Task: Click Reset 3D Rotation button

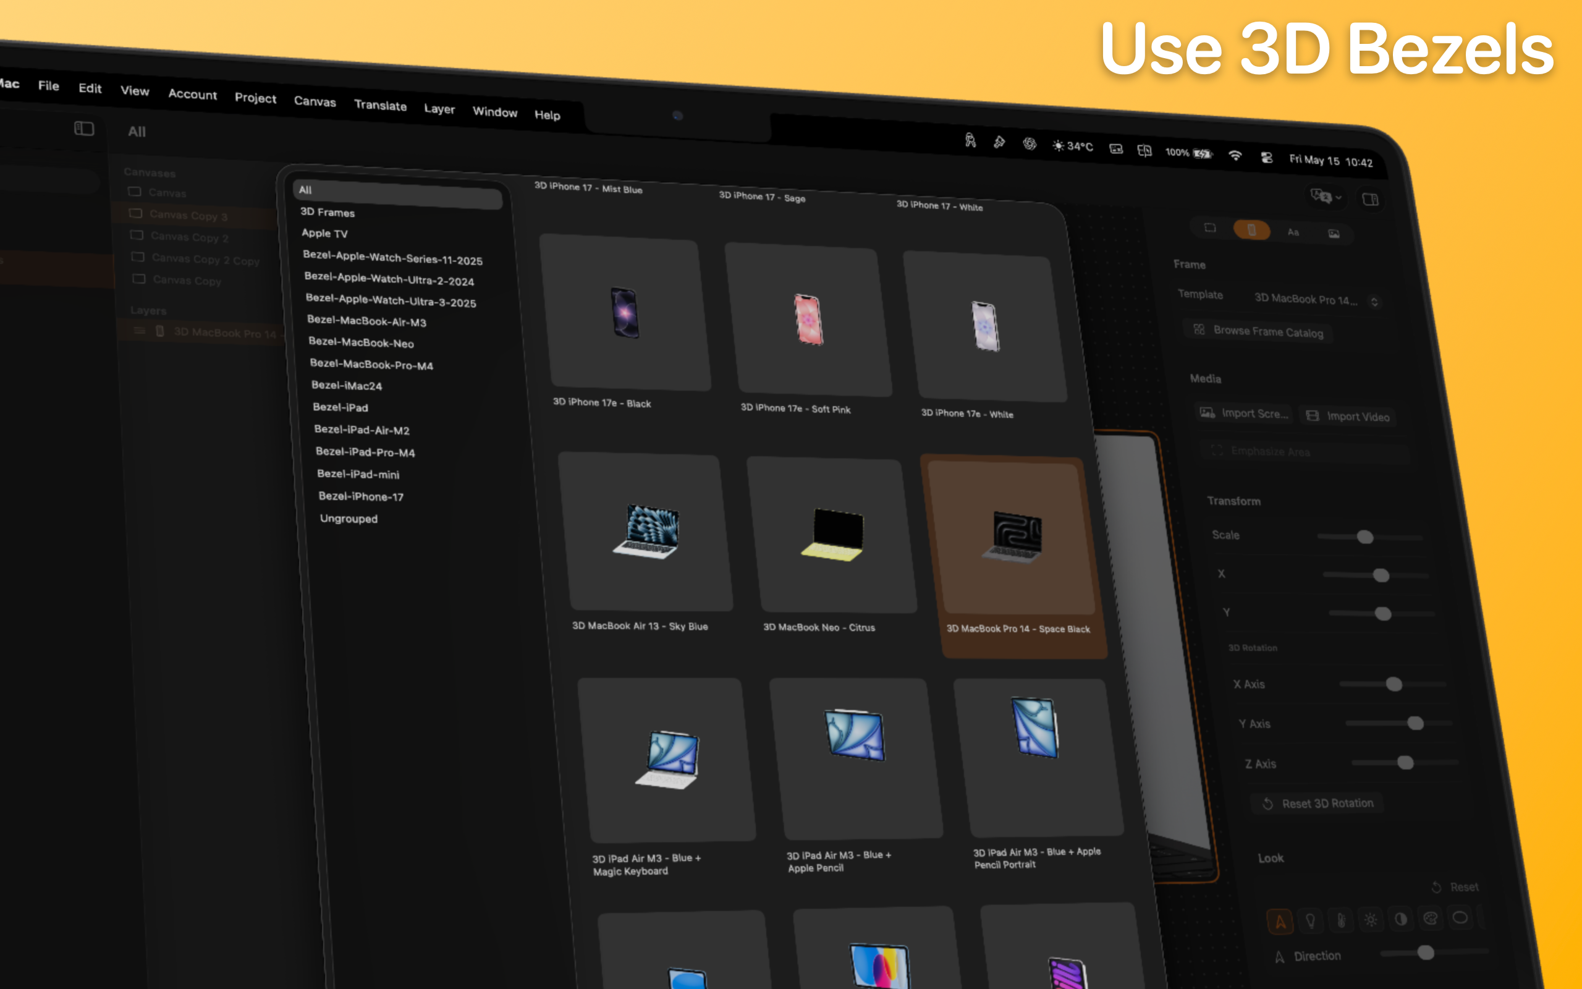Action: 1318,803
